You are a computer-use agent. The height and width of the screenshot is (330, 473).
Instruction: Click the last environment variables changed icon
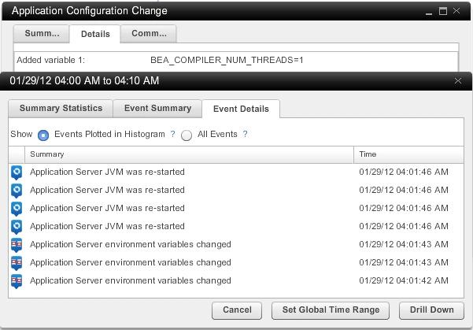(x=17, y=280)
